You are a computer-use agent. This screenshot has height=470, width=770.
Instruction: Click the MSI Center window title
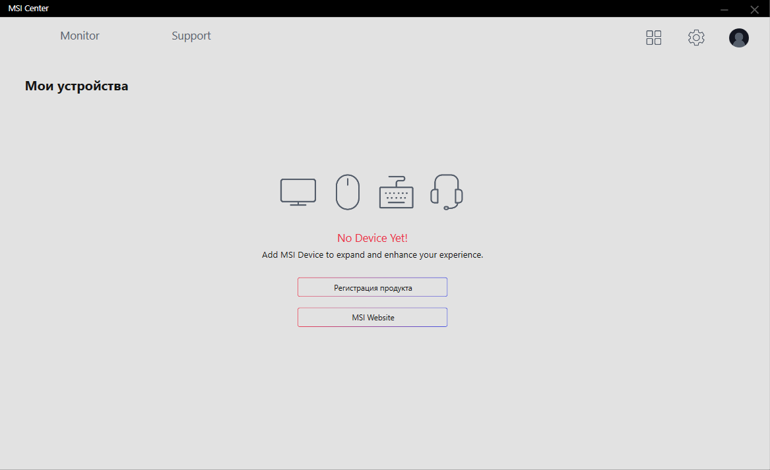[x=28, y=9]
